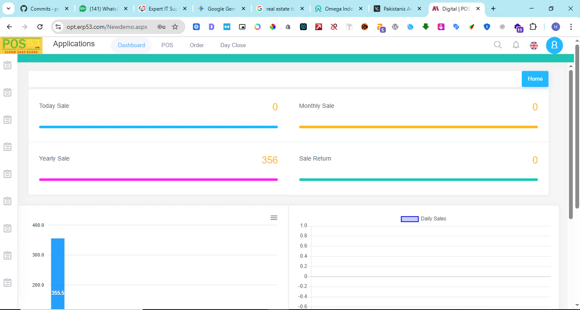The height and width of the screenshot is (310, 580).
Task: Switch to the Google Gem tab
Action: coord(221,8)
